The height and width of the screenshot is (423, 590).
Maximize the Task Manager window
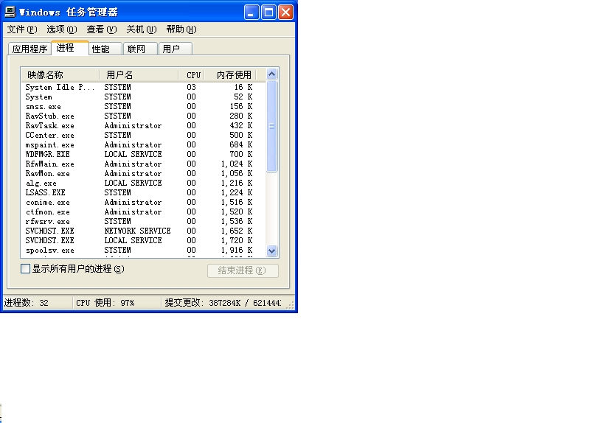(268, 12)
